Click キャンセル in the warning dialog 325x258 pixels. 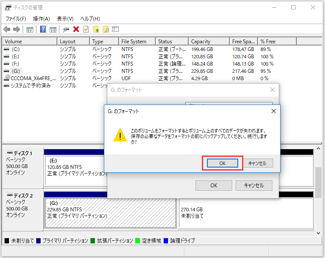(257, 163)
